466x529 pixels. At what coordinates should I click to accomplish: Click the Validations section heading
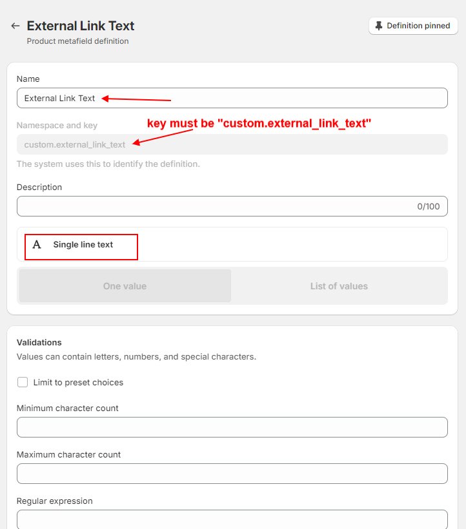[39, 342]
